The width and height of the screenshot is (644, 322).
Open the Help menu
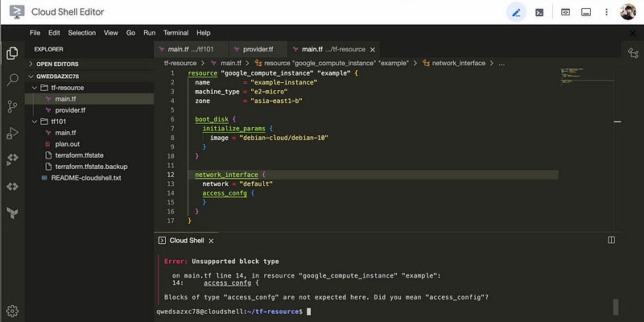[204, 33]
